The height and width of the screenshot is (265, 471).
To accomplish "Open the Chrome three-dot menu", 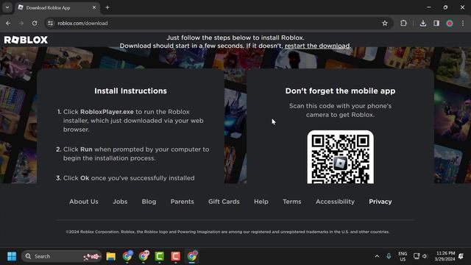I will point(463,23).
